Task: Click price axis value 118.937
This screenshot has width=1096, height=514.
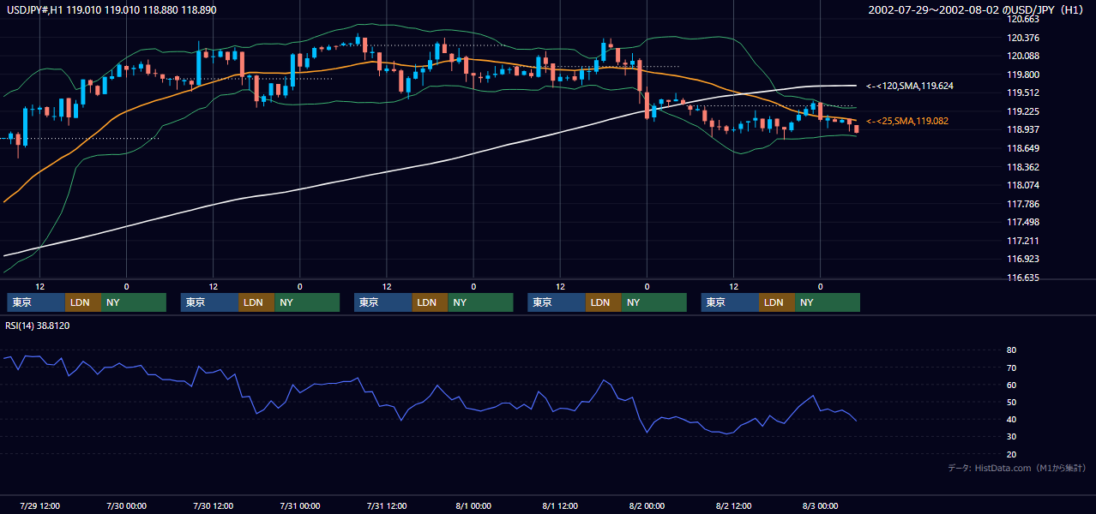Action: tap(1023, 129)
